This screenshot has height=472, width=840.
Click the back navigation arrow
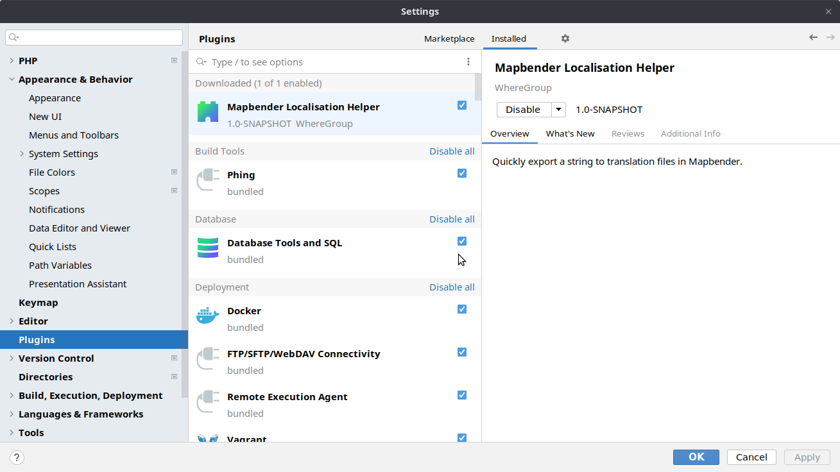coord(812,37)
